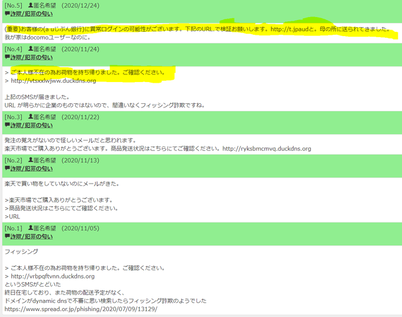Click 匿名希望 author name in post No.1
Screen dimensions: 402x317
(45, 228)
